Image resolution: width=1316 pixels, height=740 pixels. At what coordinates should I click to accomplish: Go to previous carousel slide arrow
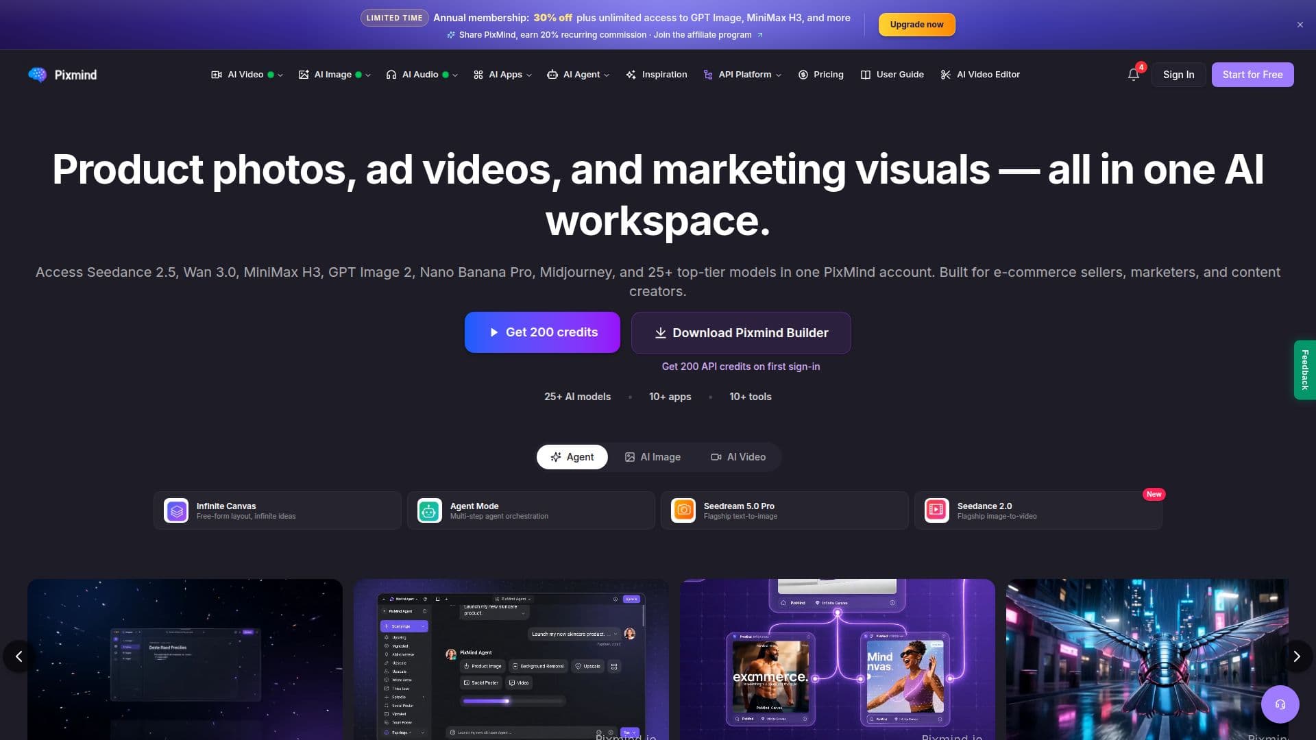19,656
